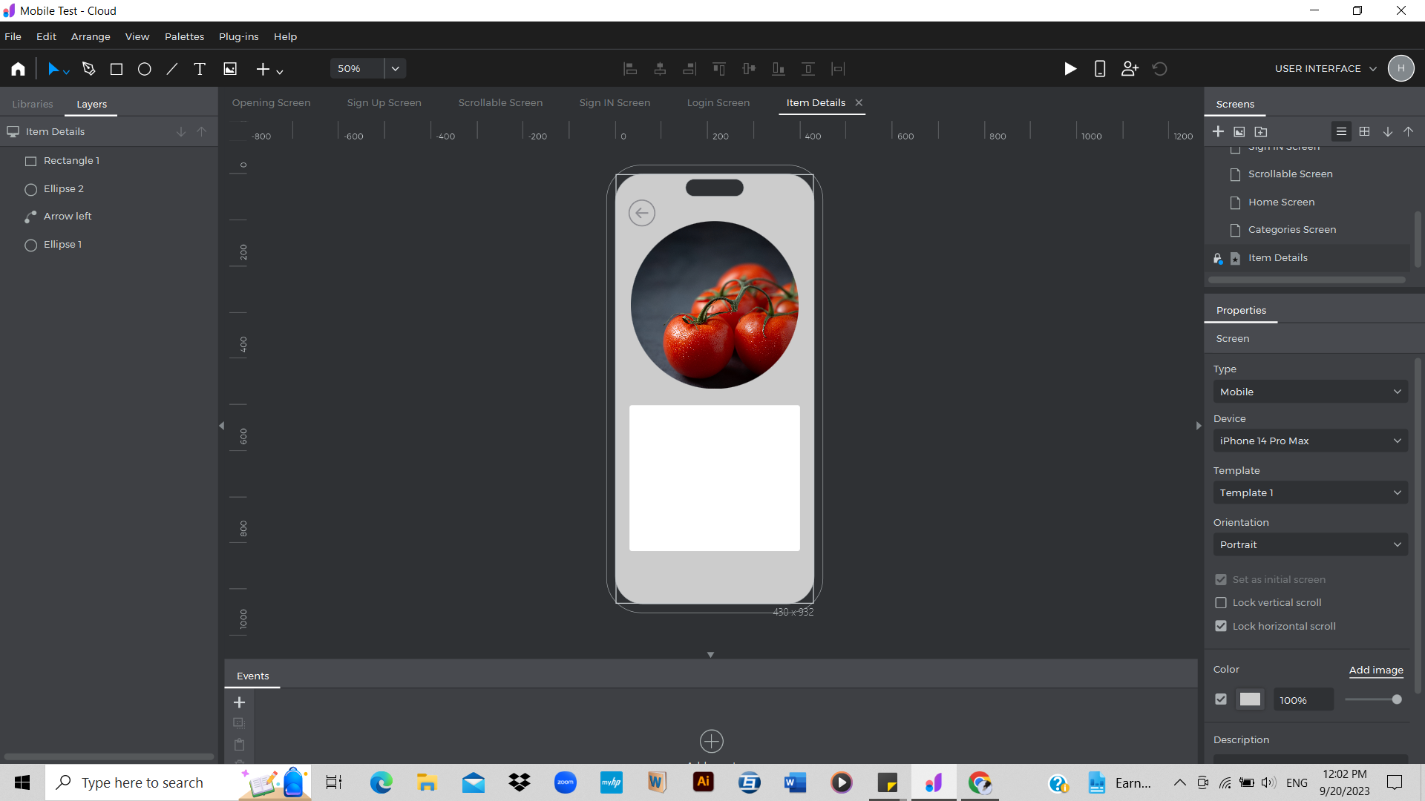This screenshot has height=801, width=1425.
Task: Click the share users icon
Action: pos(1130,69)
